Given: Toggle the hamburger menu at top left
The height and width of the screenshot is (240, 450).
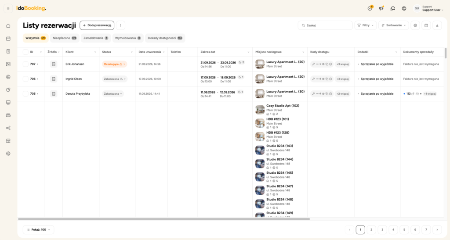Looking at the screenshot, I should 8,8.
